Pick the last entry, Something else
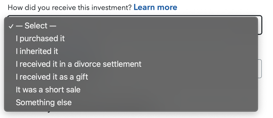The width and height of the screenshot is (273, 118). (131, 103)
